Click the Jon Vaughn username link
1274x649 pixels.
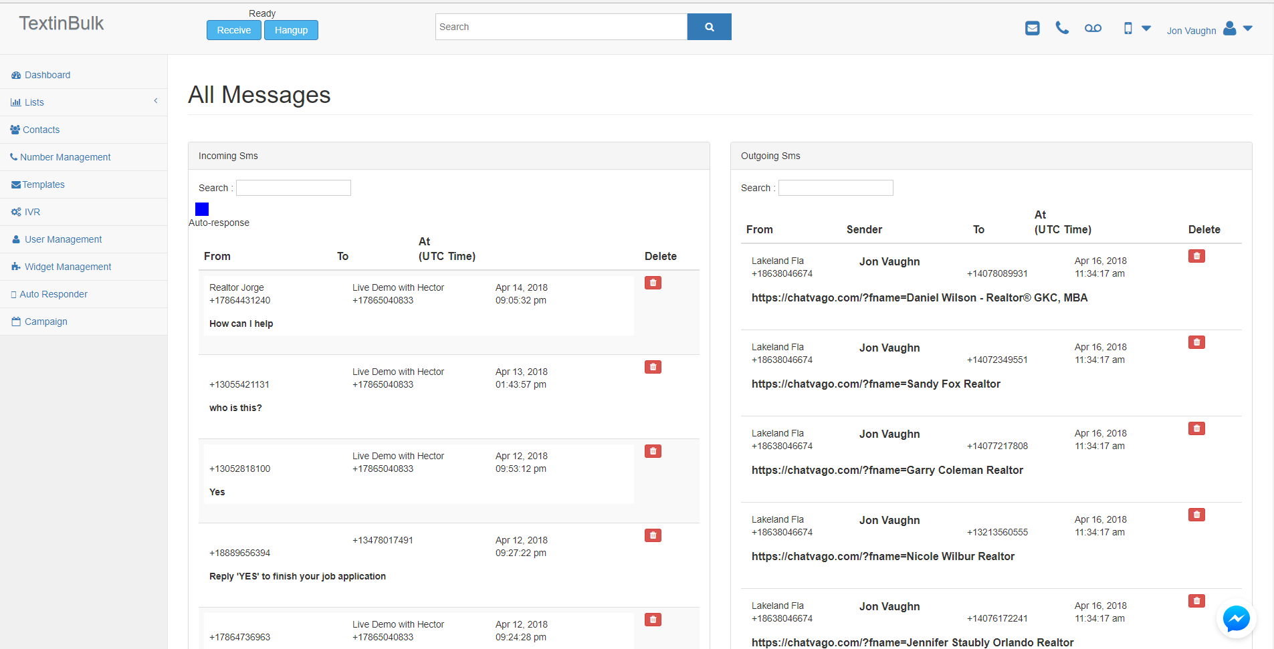point(1191,31)
